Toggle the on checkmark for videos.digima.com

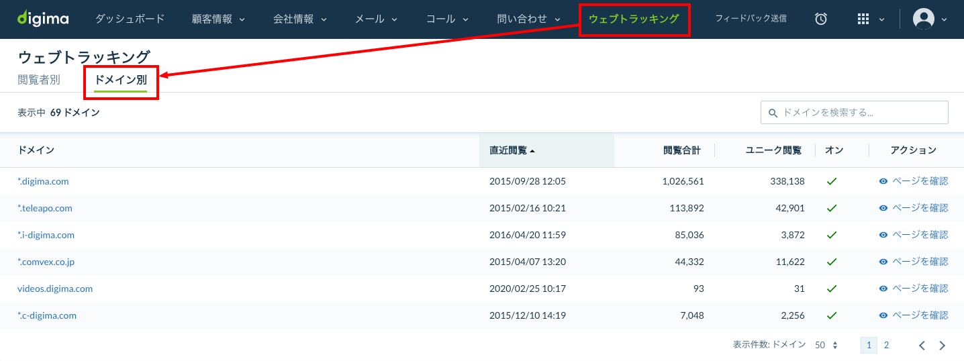tap(832, 289)
